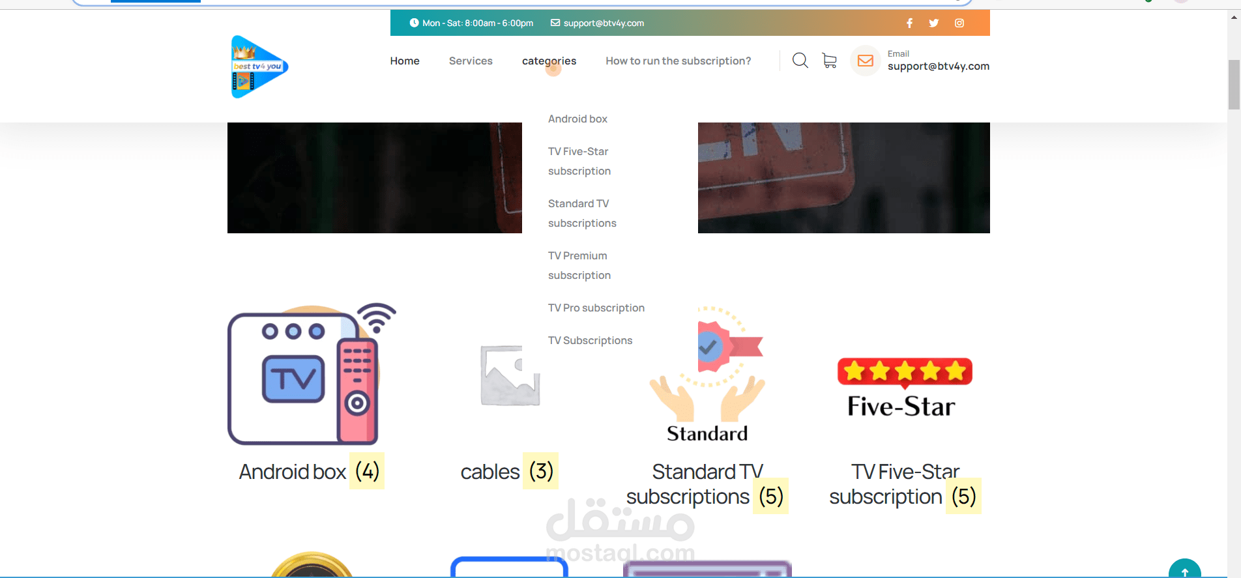This screenshot has height=578, width=1241.
Task: Go to the Home menu item
Action: click(x=405, y=61)
